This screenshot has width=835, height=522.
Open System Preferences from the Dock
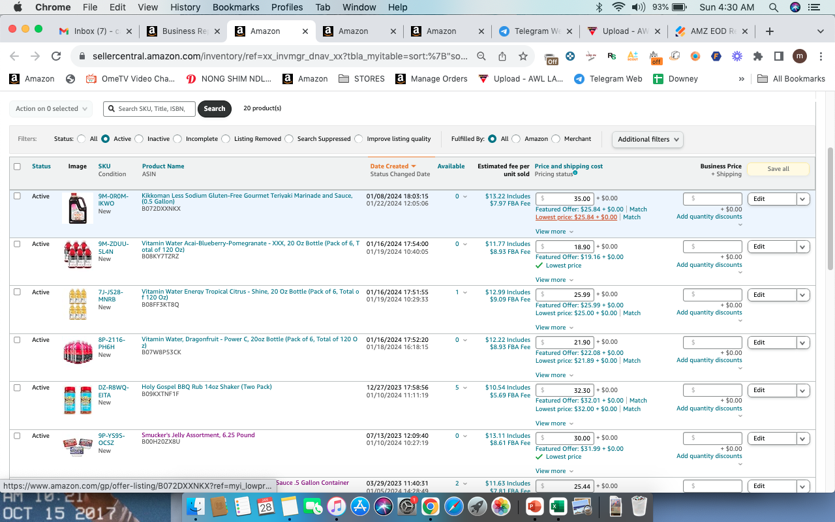[407, 506]
